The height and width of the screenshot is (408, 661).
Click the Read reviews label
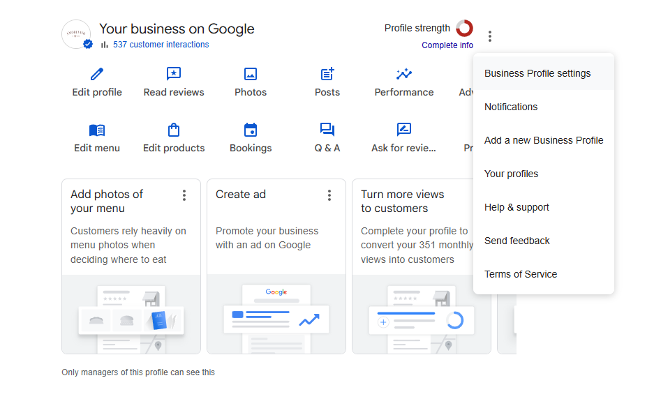[x=174, y=92]
